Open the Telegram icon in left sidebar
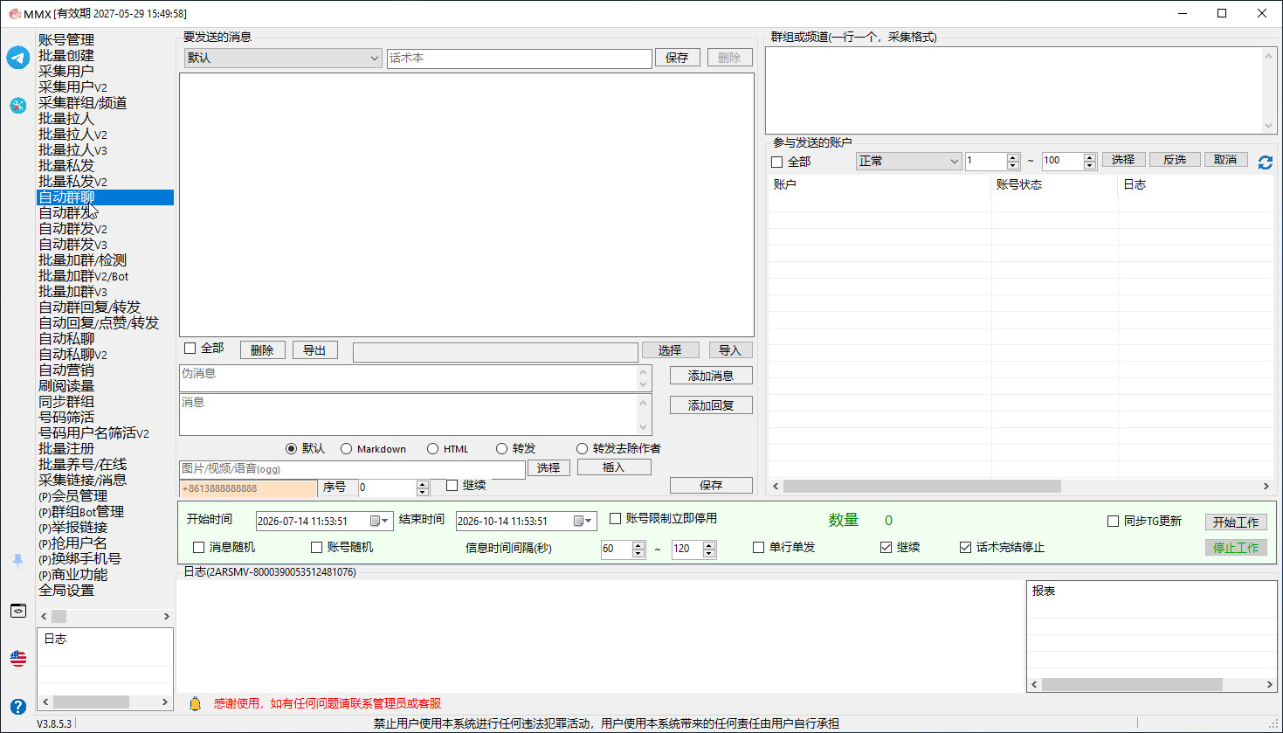The image size is (1283, 733). coord(18,58)
